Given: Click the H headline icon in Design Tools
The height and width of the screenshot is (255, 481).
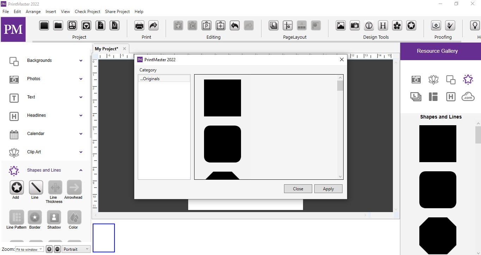Looking at the screenshot, I should click(x=383, y=25).
